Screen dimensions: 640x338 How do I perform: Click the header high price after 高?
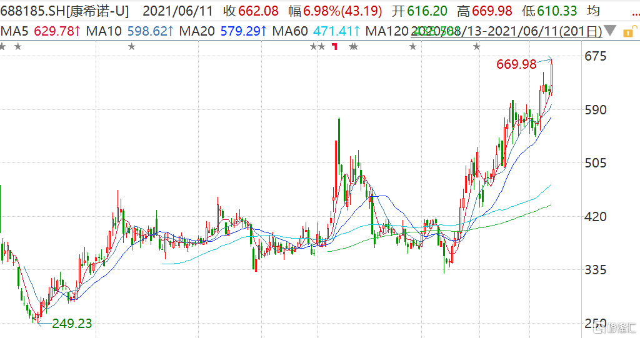tap(492, 11)
